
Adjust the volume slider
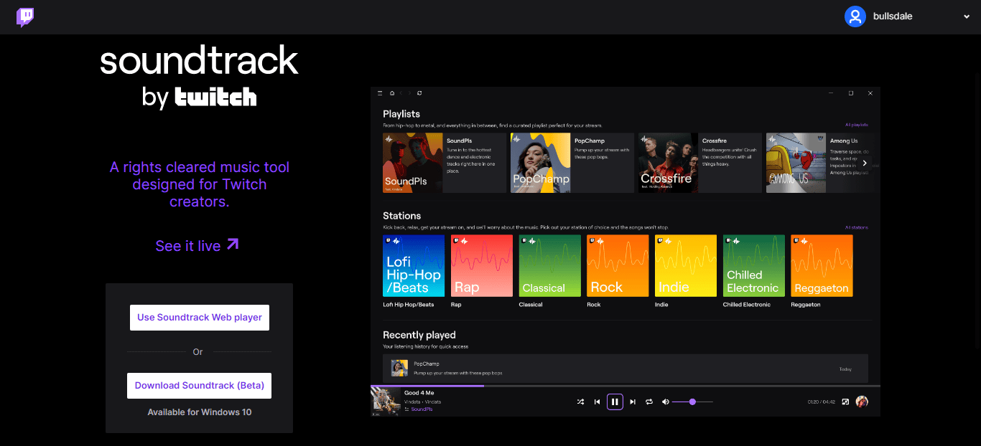[x=693, y=402]
